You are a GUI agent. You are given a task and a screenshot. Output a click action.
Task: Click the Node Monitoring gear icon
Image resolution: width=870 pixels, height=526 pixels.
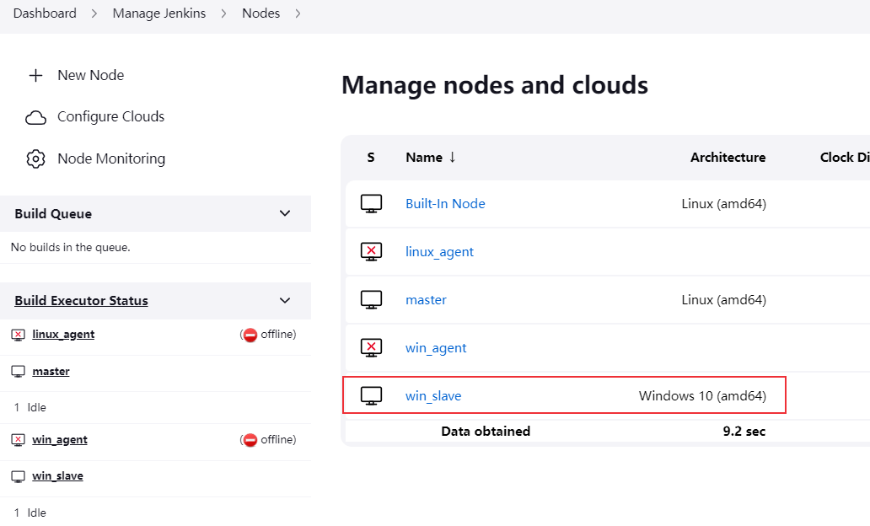[x=35, y=158]
